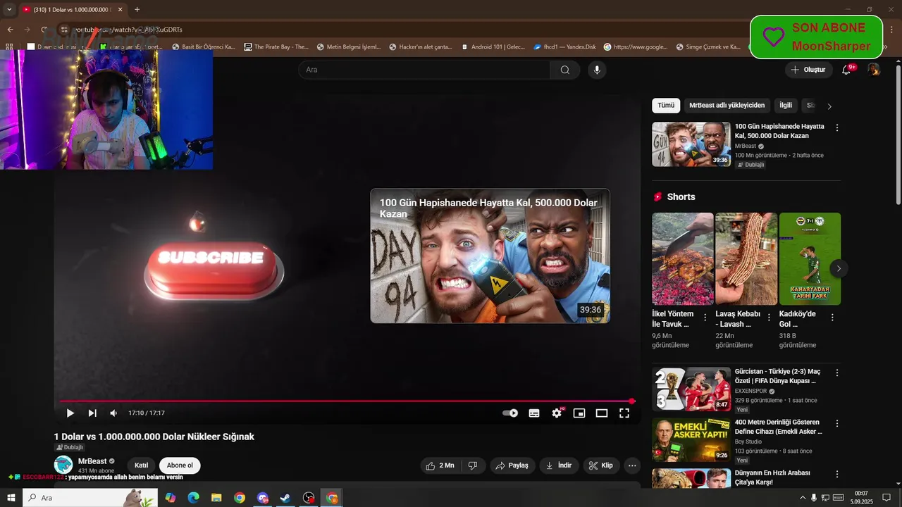Screen dimensions: 902x507
Task: Open tab search dropdown in Chrome
Action: point(9,10)
